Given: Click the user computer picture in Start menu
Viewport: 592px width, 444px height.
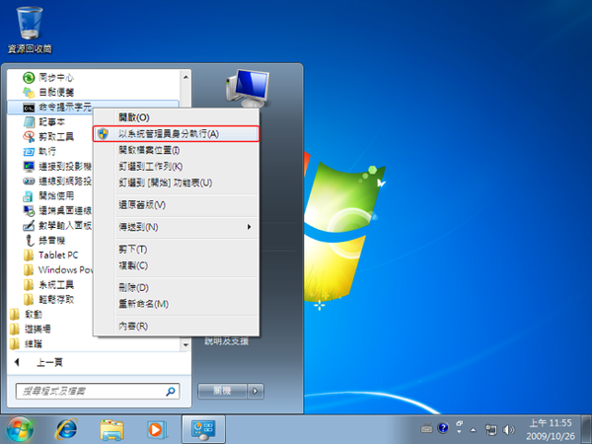Looking at the screenshot, I should click(248, 89).
